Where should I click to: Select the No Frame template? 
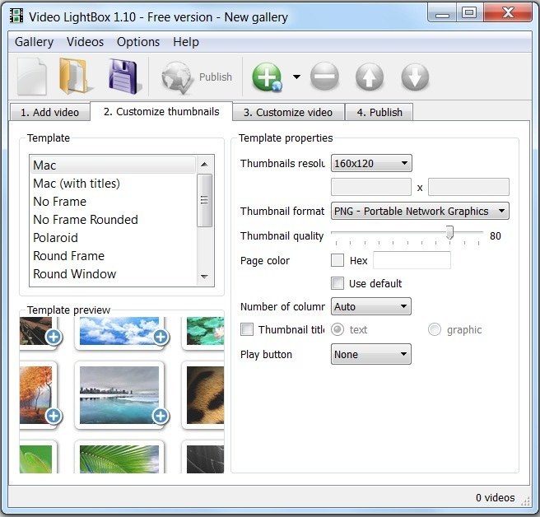tap(113, 202)
